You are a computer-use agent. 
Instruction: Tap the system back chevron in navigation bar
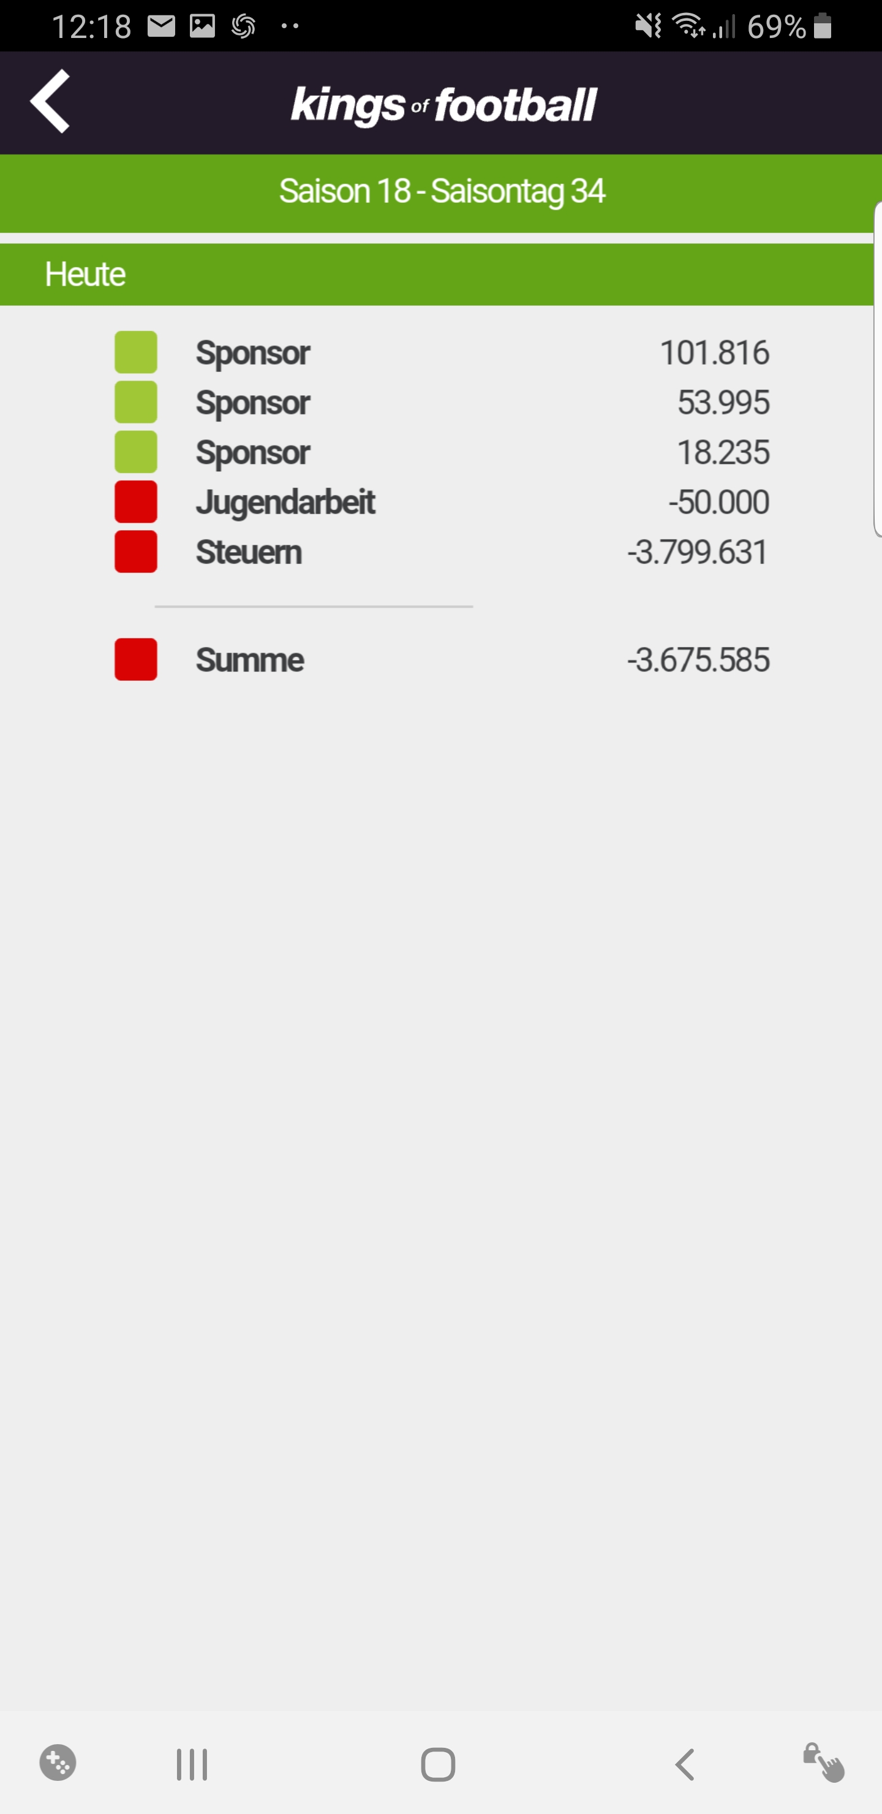tap(685, 1764)
